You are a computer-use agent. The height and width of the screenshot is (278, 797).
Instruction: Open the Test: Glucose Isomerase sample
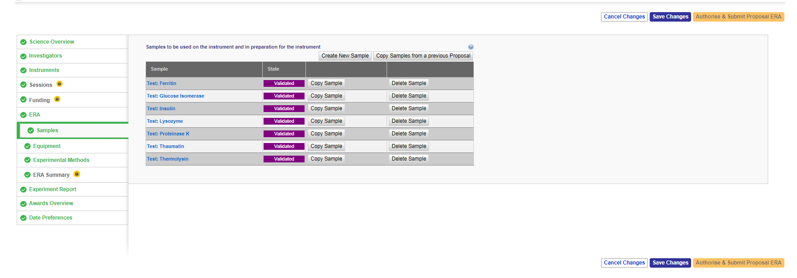175,96
